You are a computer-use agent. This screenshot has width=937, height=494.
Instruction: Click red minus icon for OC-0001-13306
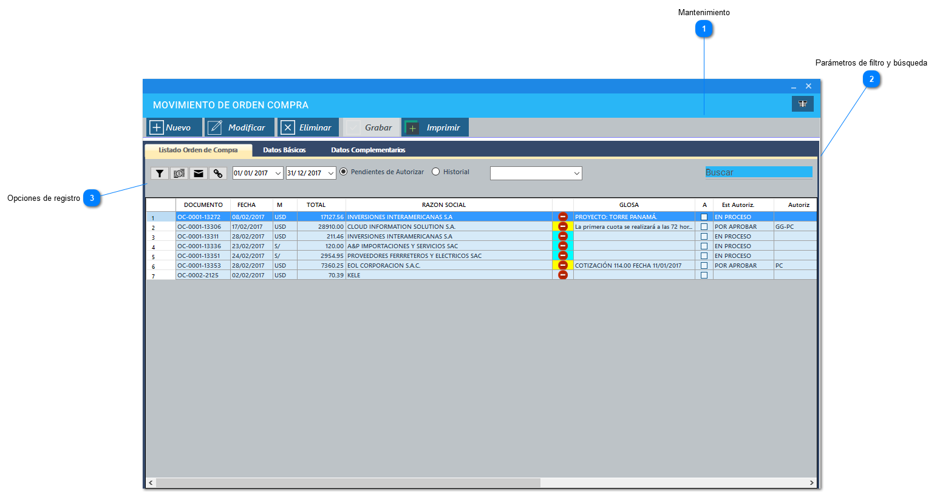click(563, 226)
